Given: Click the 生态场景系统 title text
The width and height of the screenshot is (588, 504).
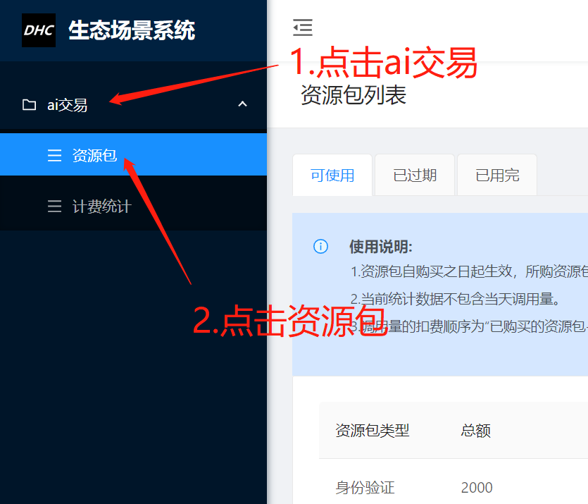Looking at the screenshot, I should click(x=132, y=30).
